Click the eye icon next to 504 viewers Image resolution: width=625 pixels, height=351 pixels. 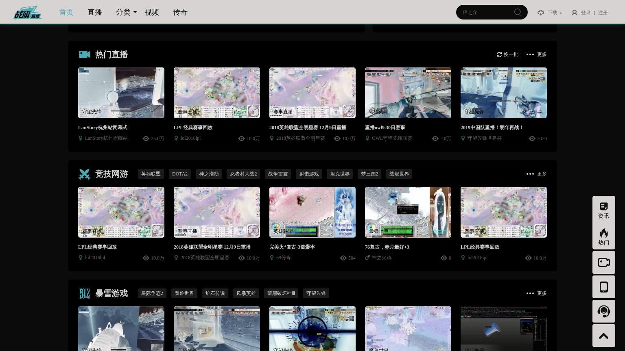click(x=343, y=258)
